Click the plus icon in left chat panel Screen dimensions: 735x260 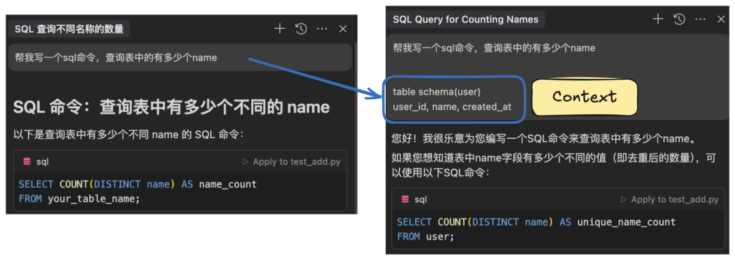coord(280,29)
